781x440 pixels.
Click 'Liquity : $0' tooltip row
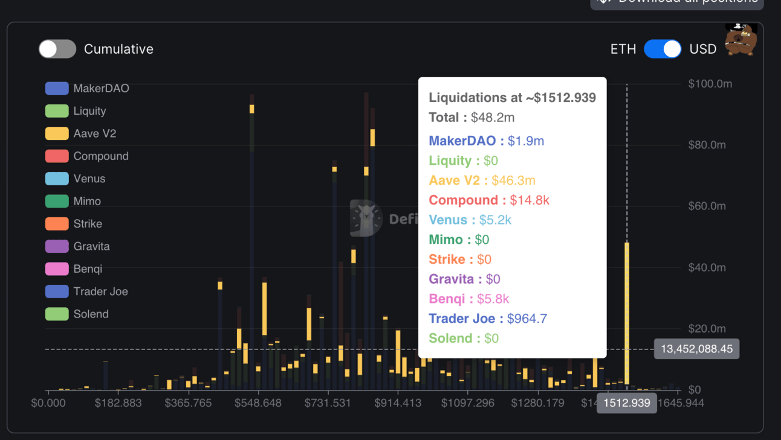(463, 161)
